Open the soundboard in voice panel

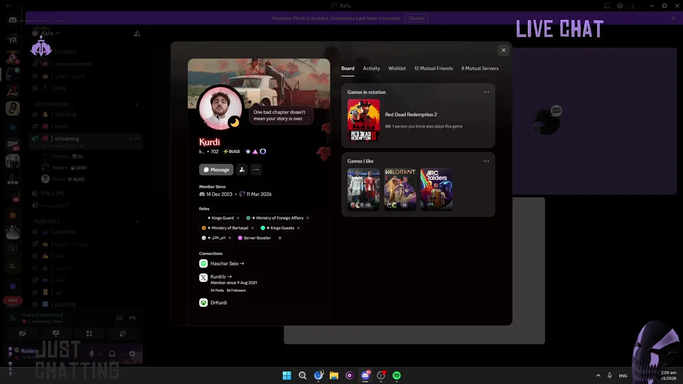[x=122, y=334]
